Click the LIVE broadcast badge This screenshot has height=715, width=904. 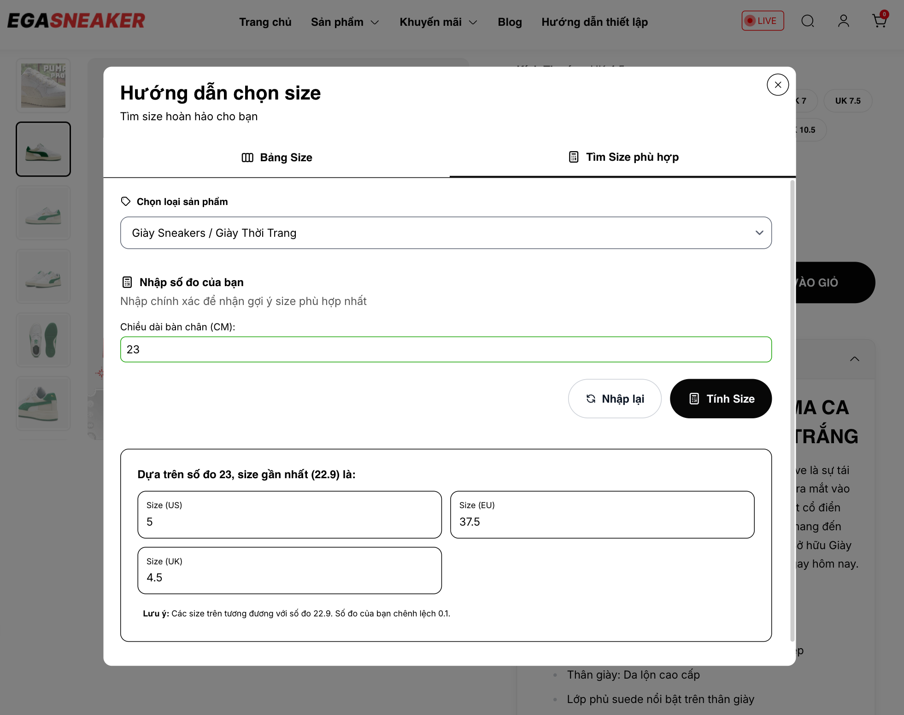tap(763, 21)
